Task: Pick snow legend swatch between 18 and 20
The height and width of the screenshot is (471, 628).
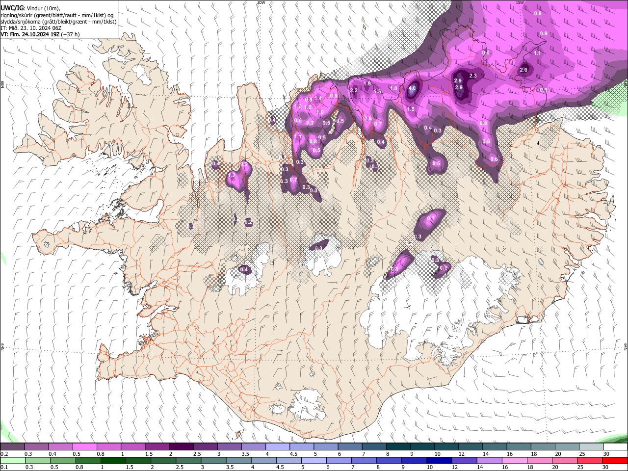Action: [x=543, y=447]
